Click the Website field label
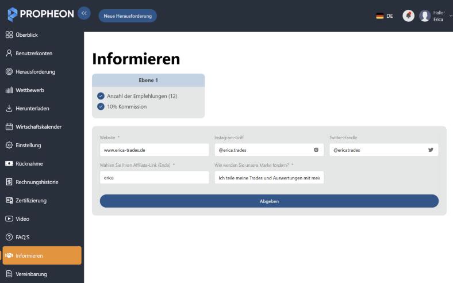Image resolution: width=453 pixels, height=283 pixels. (x=109, y=137)
